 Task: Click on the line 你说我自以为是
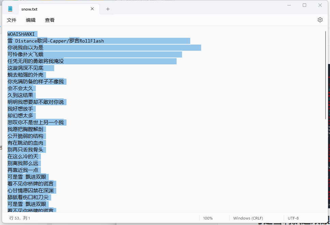coord(26,48)
